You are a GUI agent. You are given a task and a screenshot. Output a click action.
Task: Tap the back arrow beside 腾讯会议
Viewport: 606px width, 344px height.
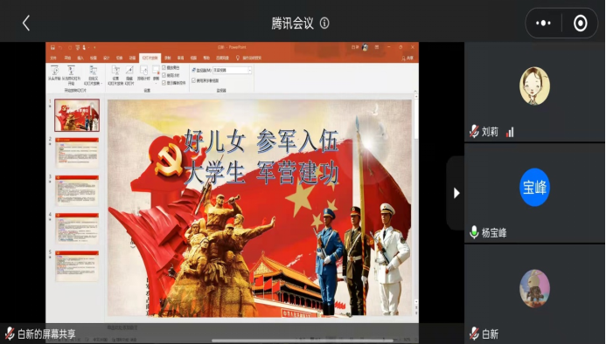(x=26, y=24)
